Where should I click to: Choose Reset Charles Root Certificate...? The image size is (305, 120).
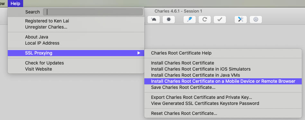[x=223, y=113]
